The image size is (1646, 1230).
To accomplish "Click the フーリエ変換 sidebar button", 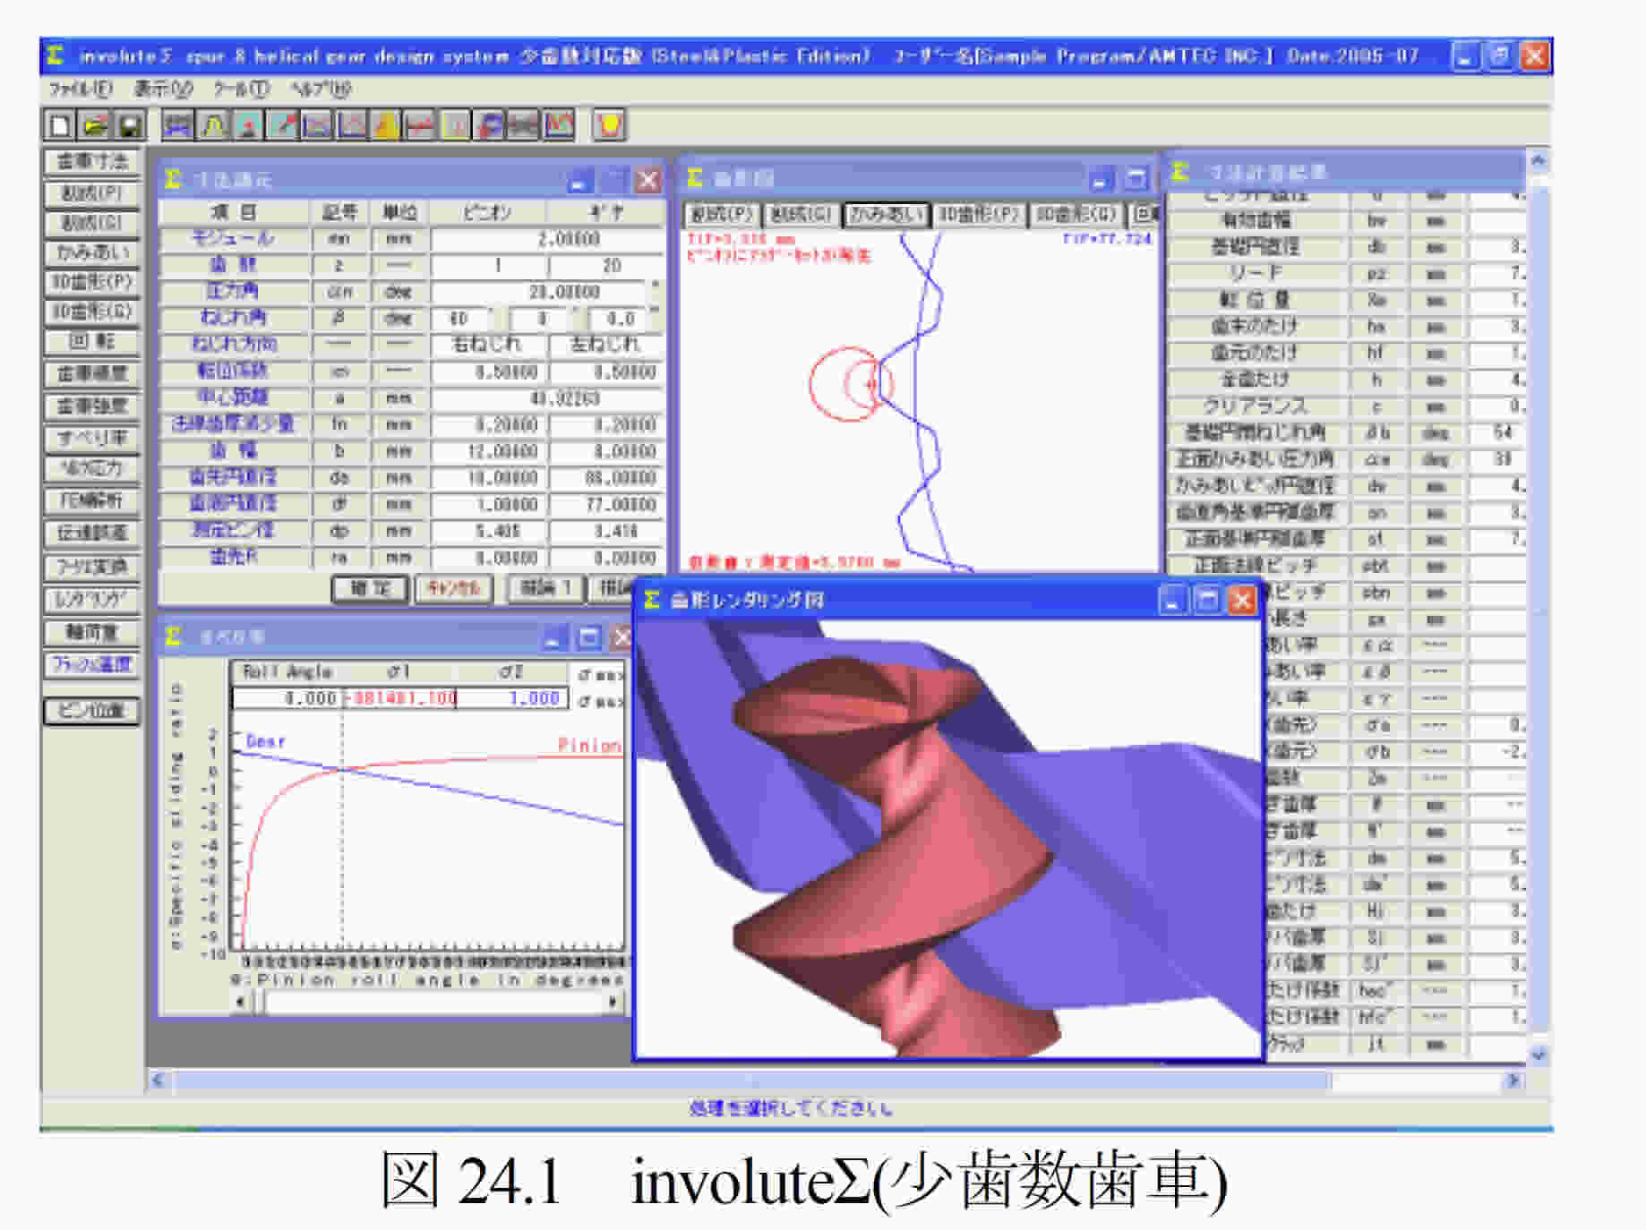I will [x=92, y=567].
